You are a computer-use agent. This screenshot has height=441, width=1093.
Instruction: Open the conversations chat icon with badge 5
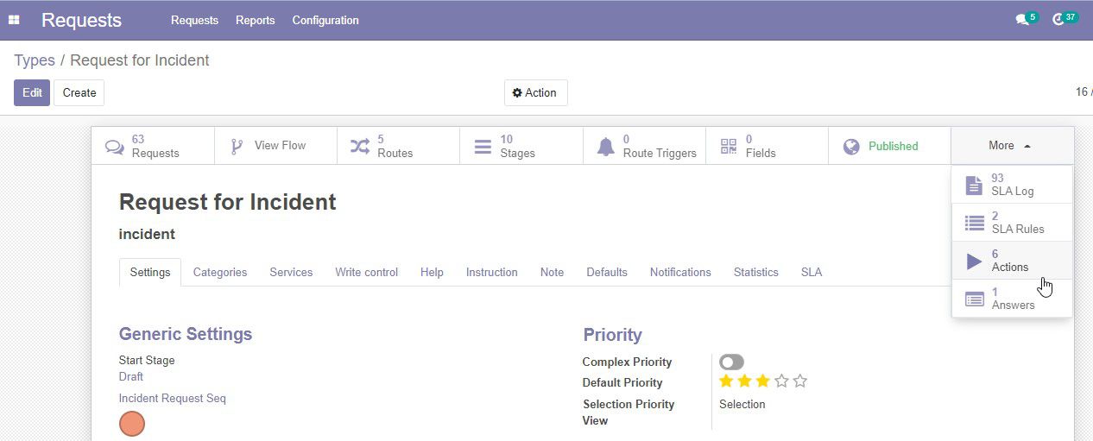click(1022, 20)
